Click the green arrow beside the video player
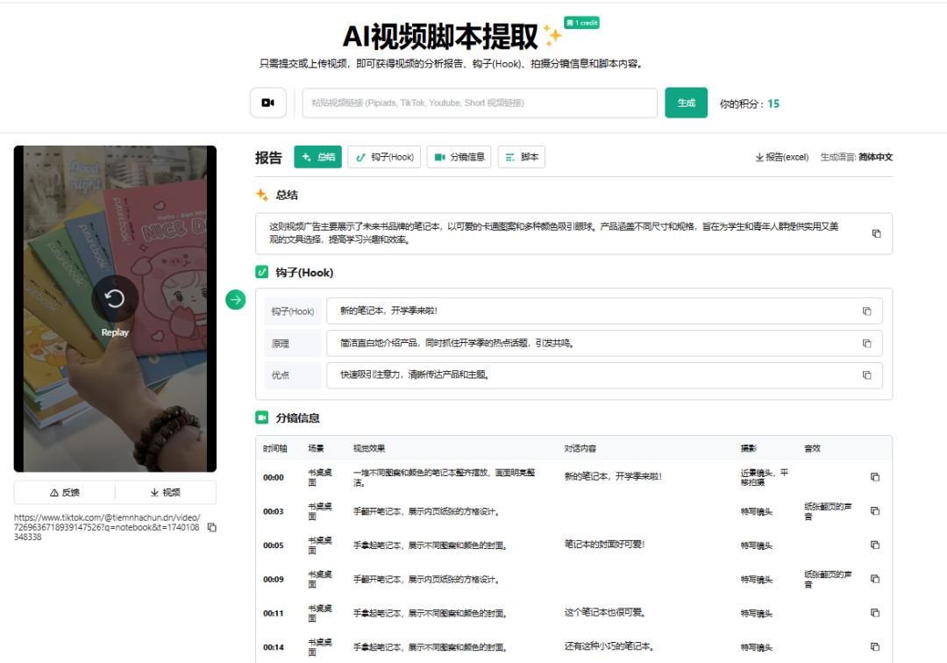Viewport: 947px width, 663px height. point(235,300)
